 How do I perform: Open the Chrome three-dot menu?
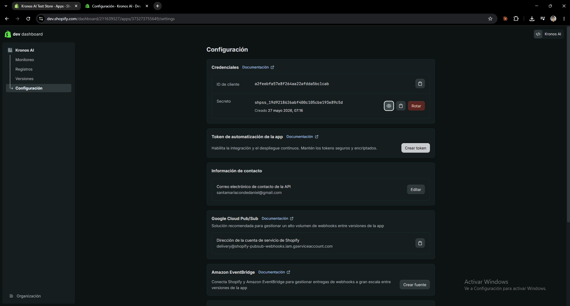[564, 19]
